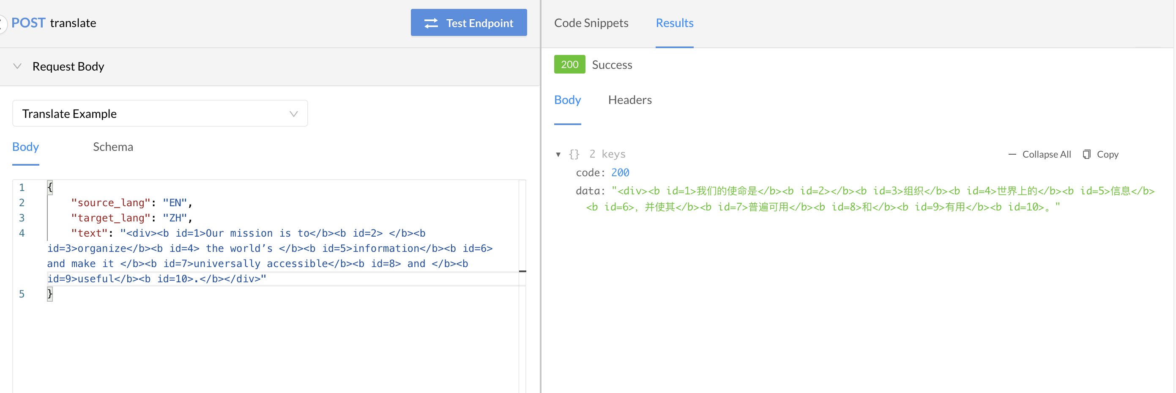Collapse the JSON root node disclosure triangle

tap(558, 154)
